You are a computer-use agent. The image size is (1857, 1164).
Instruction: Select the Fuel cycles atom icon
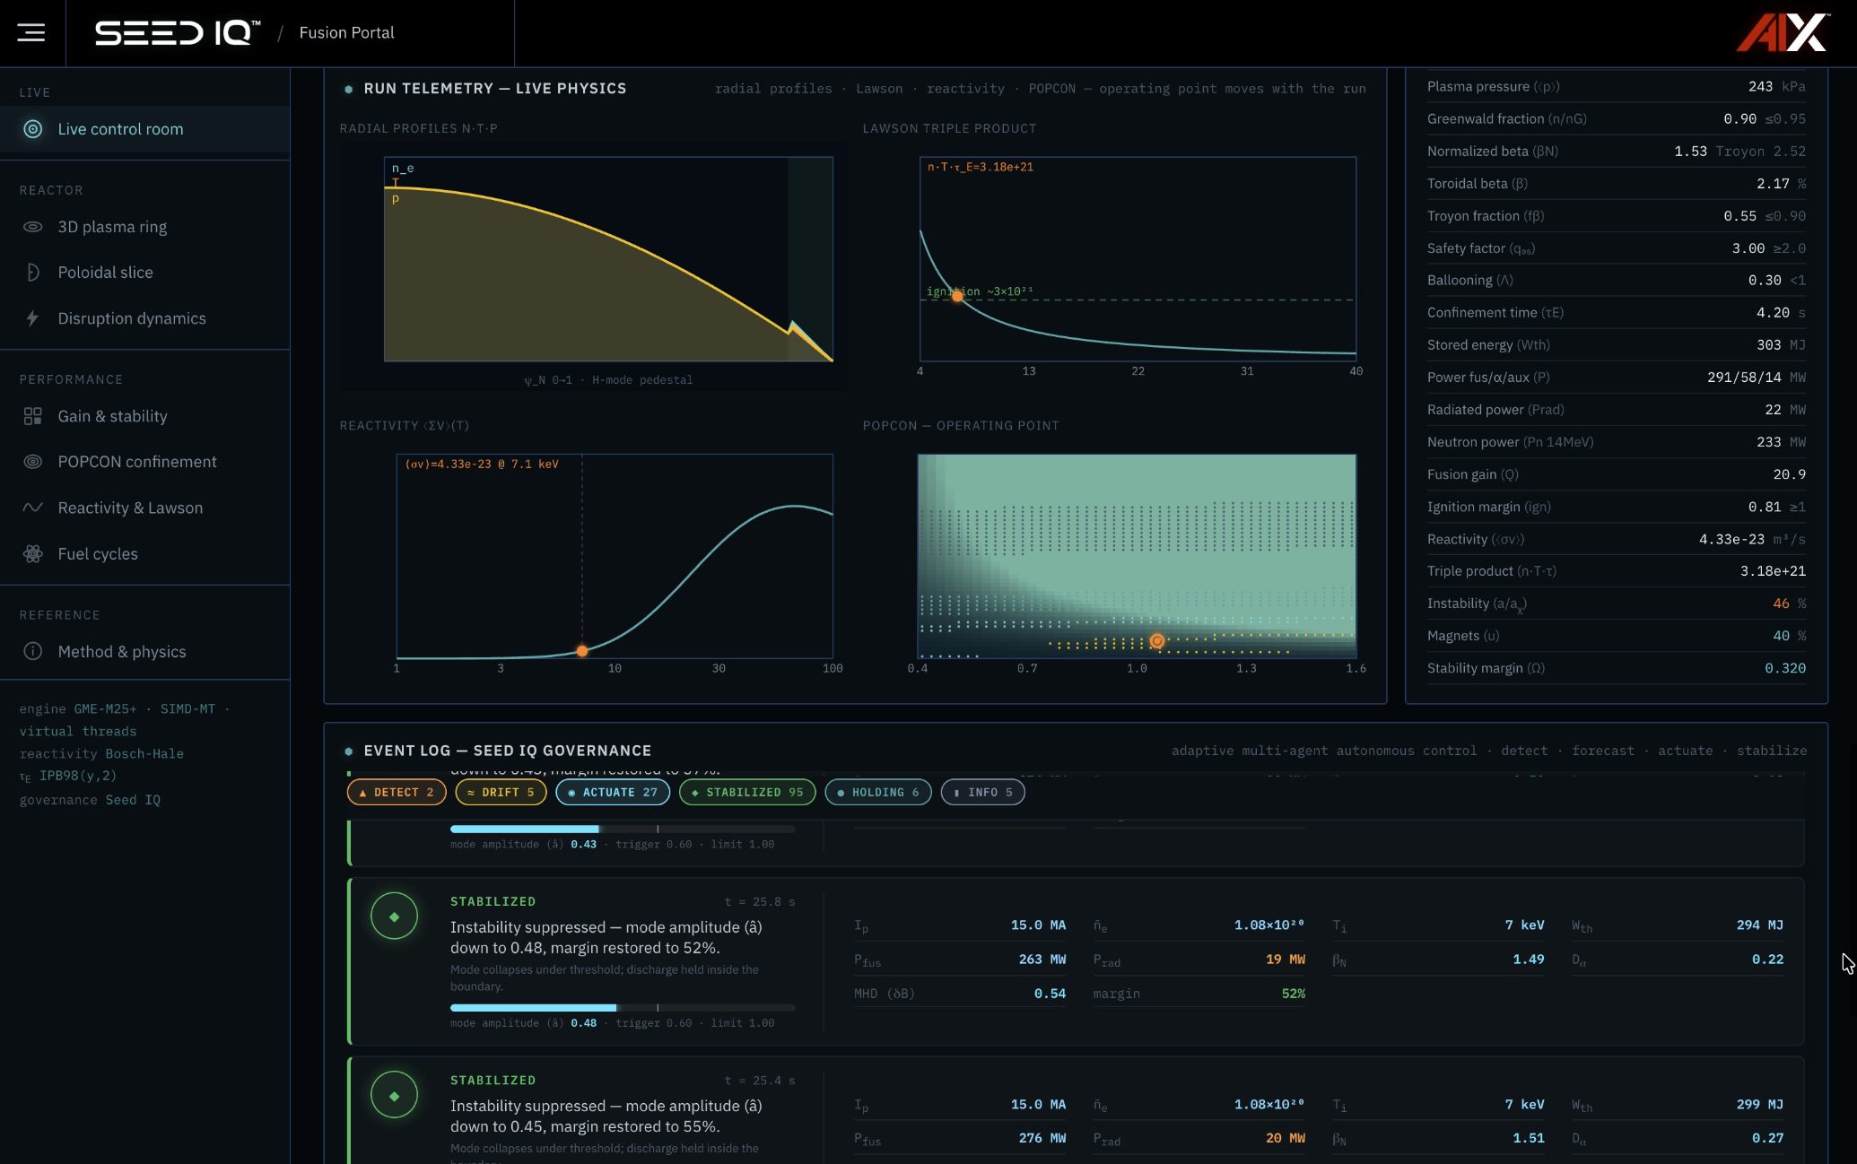pyautogui.click(x=33, y=554)
